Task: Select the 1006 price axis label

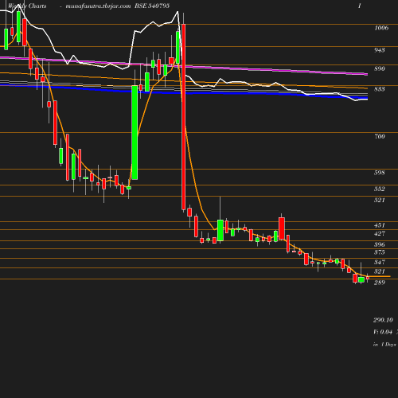Action: point(381,28)
